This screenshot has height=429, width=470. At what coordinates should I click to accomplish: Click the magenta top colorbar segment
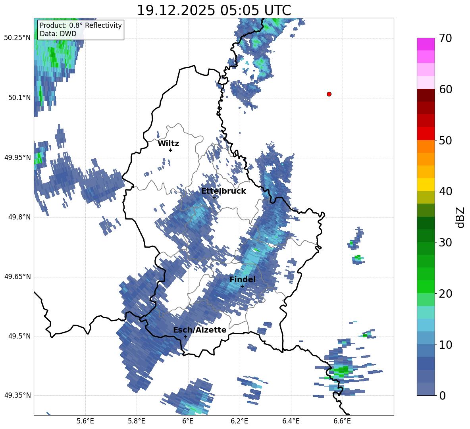426,44
